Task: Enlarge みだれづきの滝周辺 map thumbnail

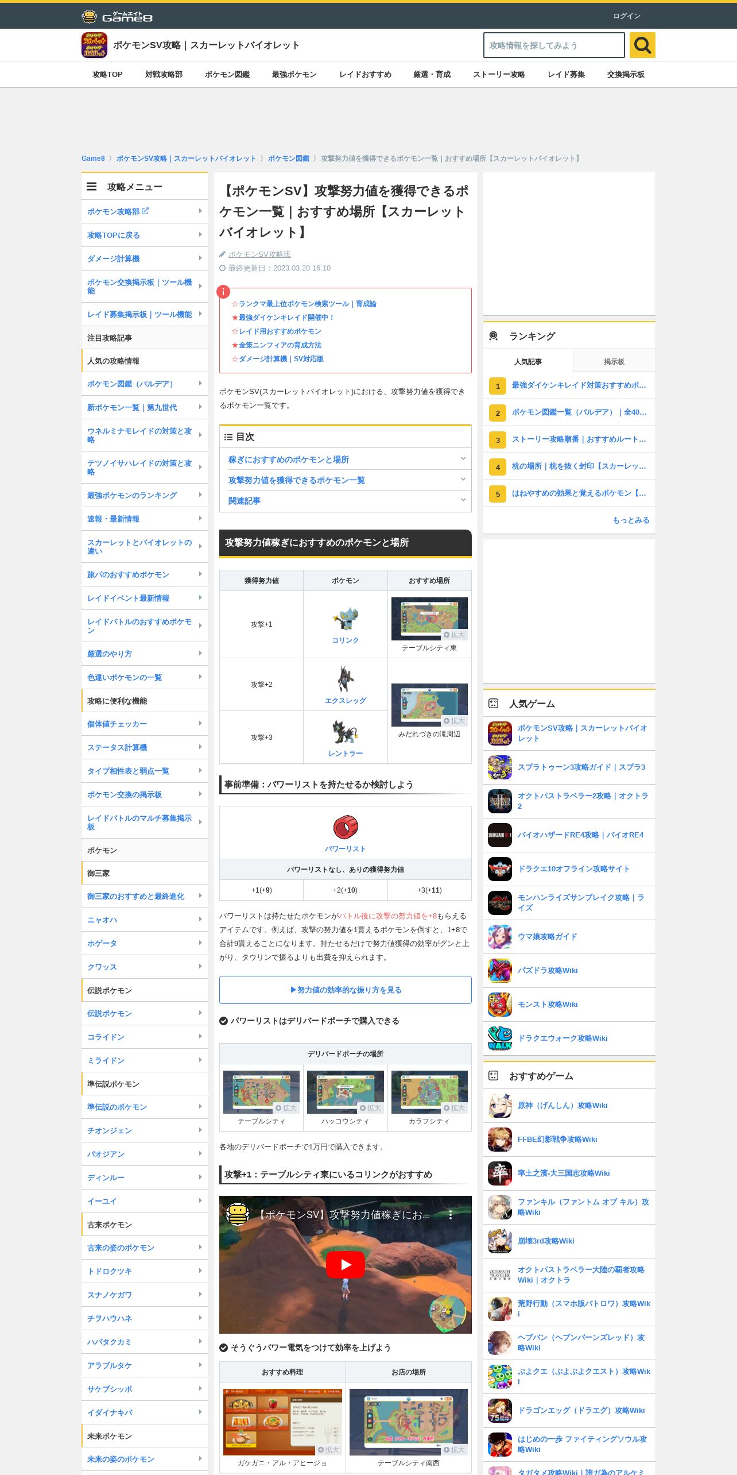Action: pos(429,705)
